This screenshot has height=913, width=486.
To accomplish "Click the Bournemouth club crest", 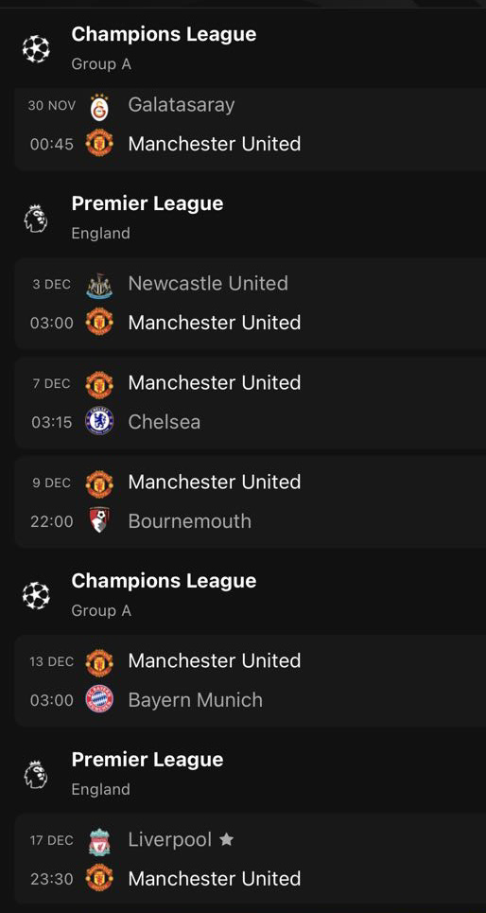I will tap(99, 520).
